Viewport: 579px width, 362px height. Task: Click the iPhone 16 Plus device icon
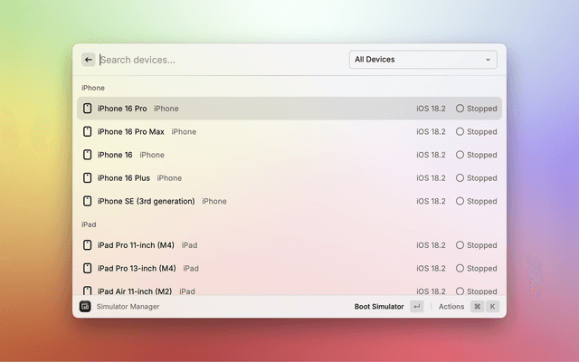88,178
